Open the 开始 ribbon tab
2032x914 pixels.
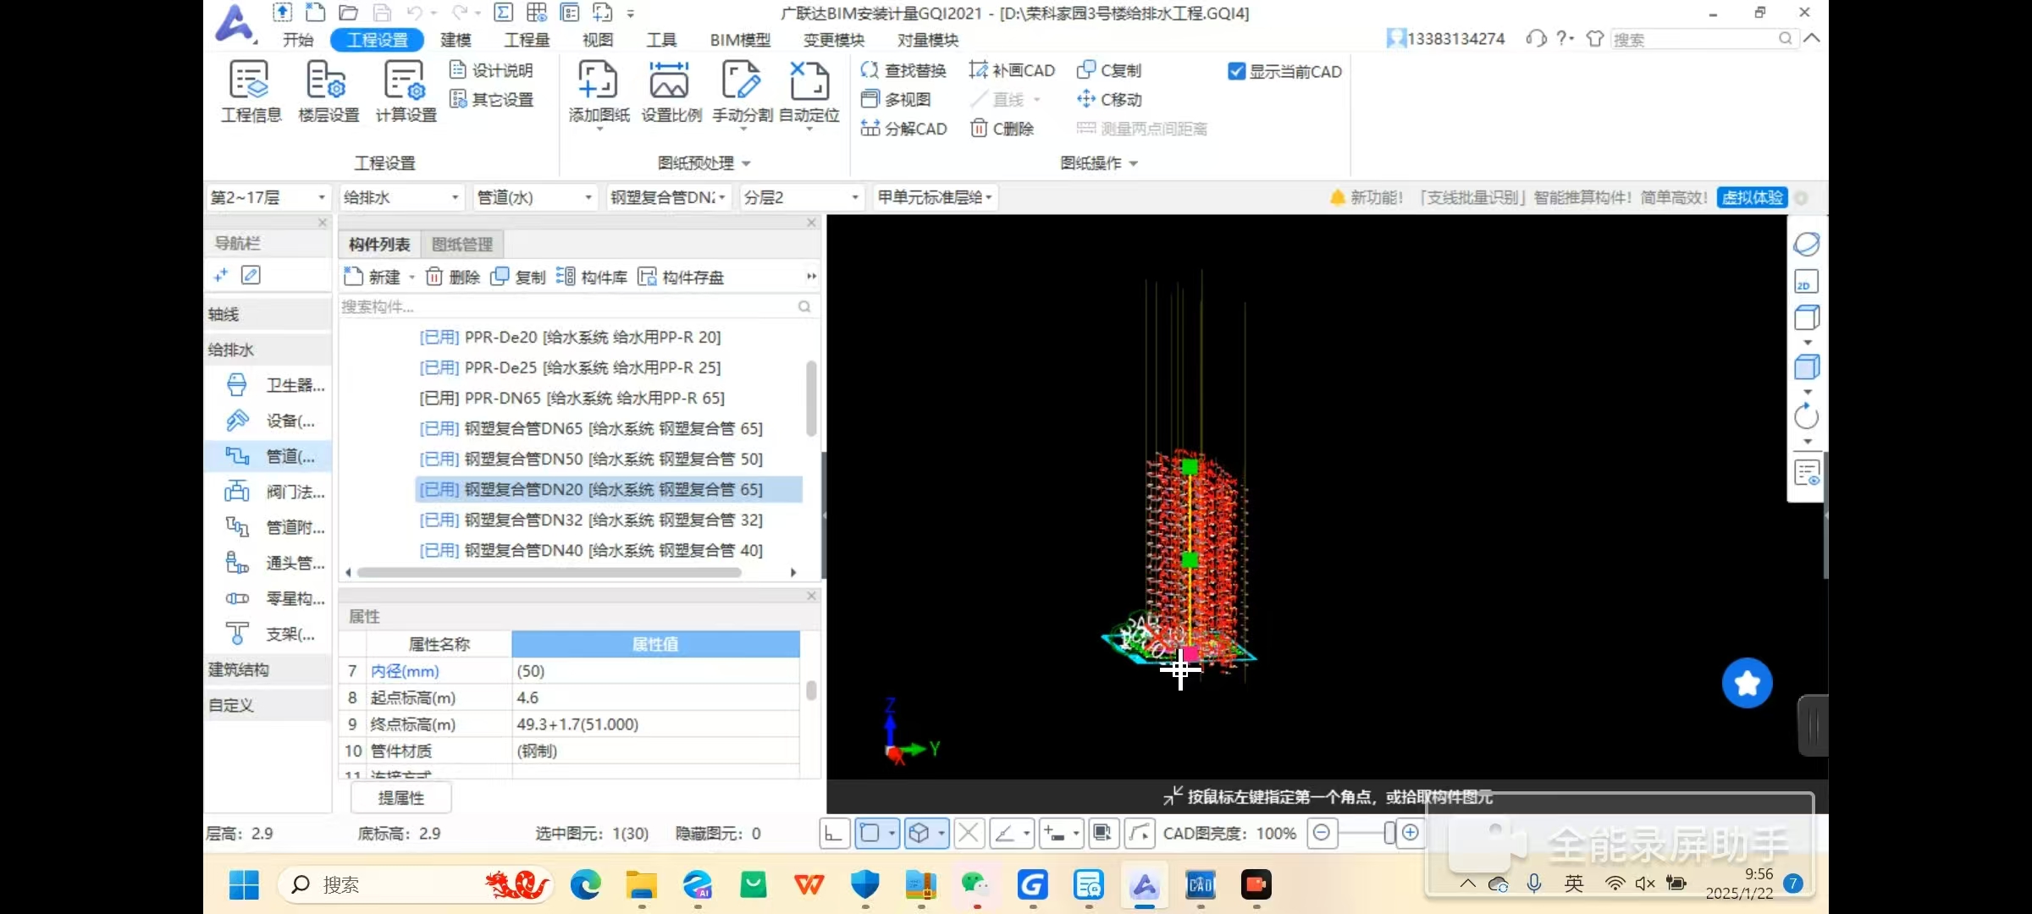(x=298, y=40)
